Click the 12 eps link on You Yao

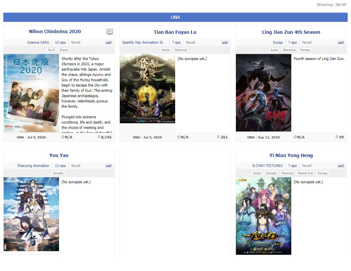(x=60, y=166)
